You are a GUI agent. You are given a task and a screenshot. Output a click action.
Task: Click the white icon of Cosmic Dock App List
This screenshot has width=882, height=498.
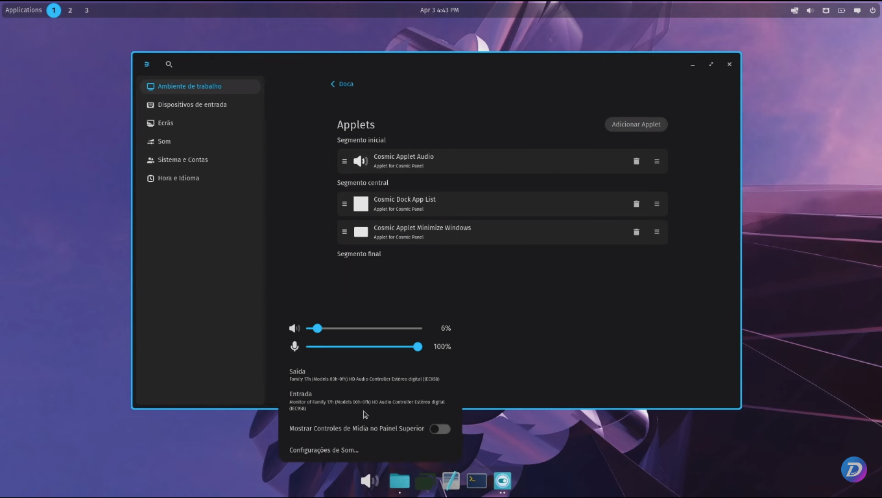361,204
